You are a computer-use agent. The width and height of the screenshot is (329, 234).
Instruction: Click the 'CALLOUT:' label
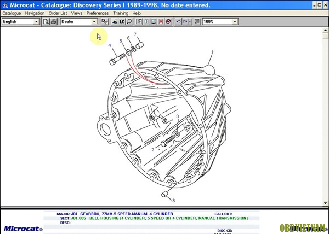coord(223,214)
